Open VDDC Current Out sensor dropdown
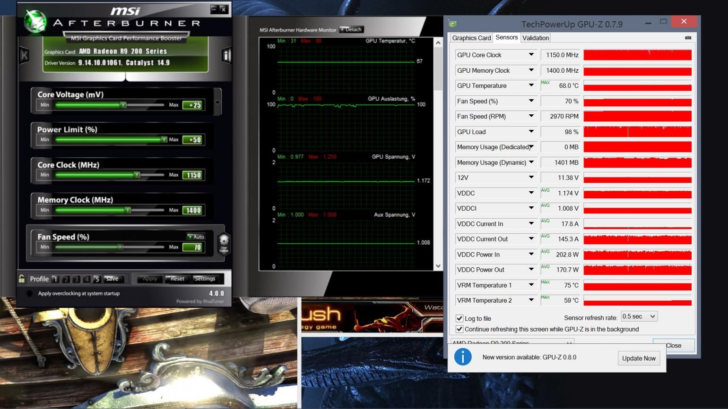The height and width of the screenshot is (409, 728). (531, 239)
